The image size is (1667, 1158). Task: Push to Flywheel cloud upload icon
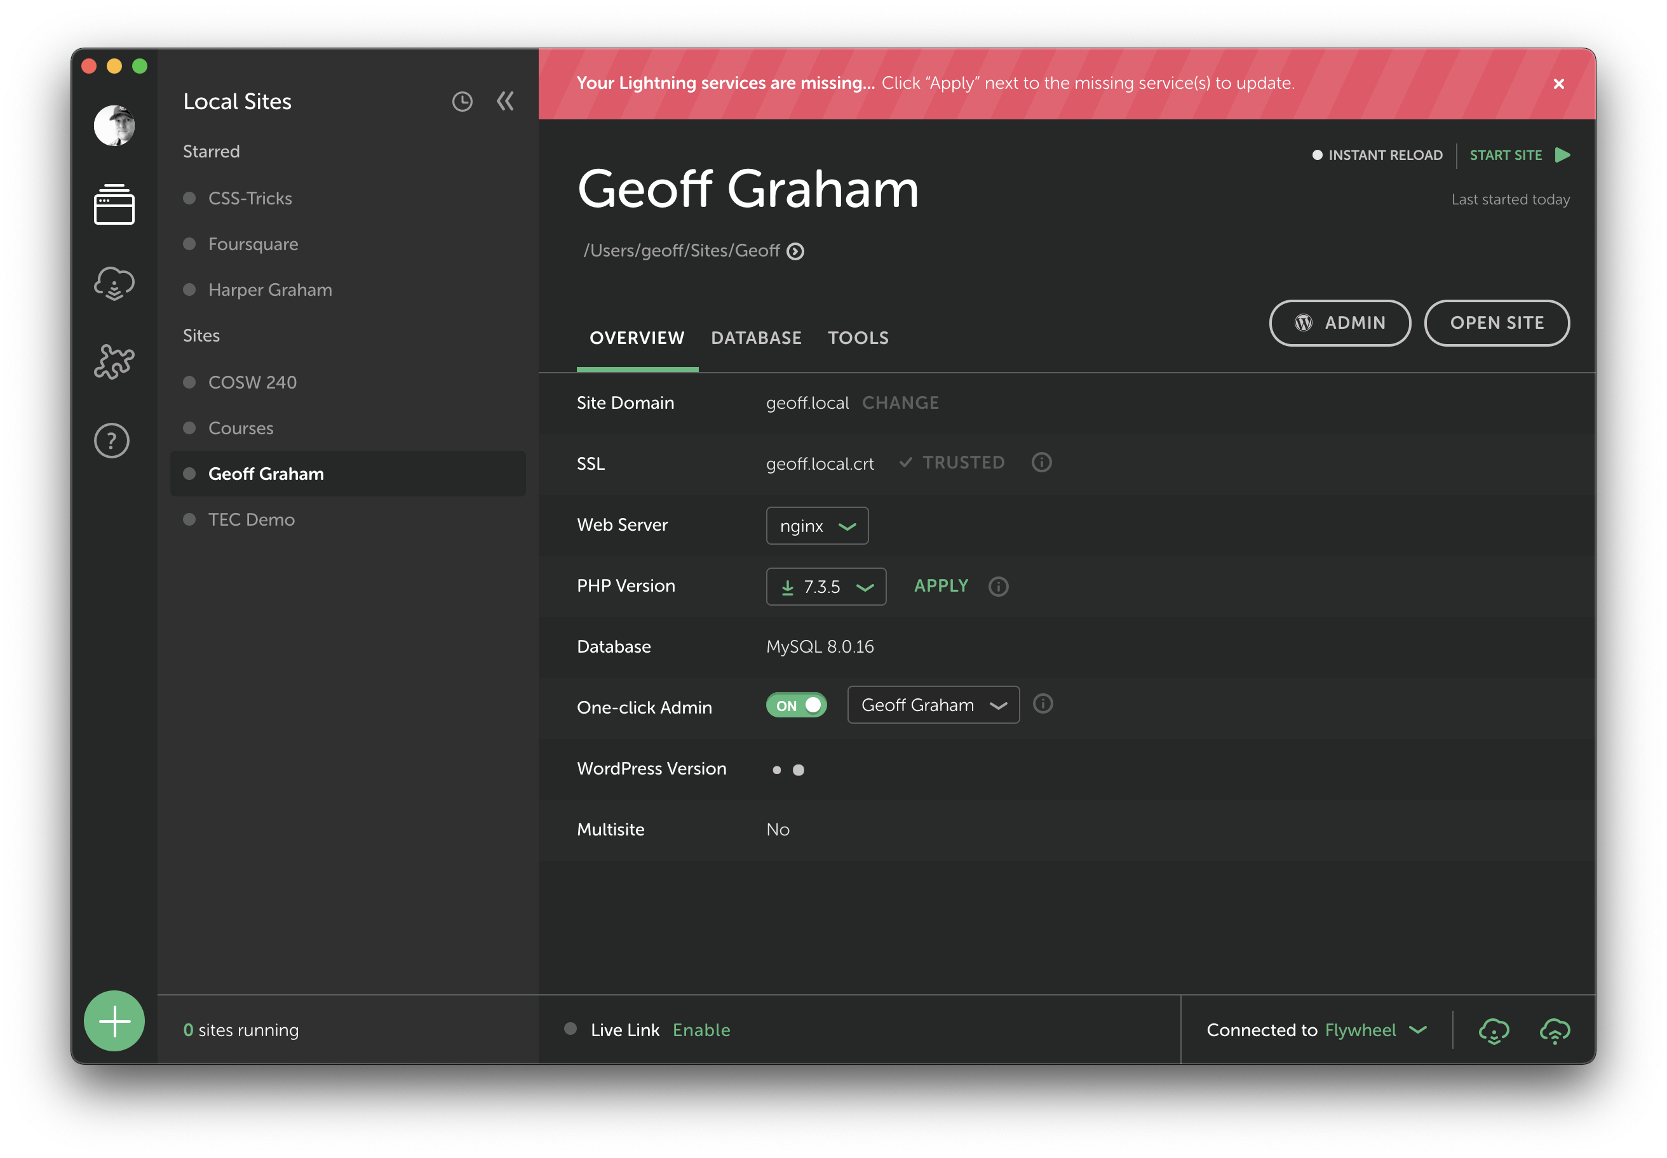(x=1555, y=1030)
